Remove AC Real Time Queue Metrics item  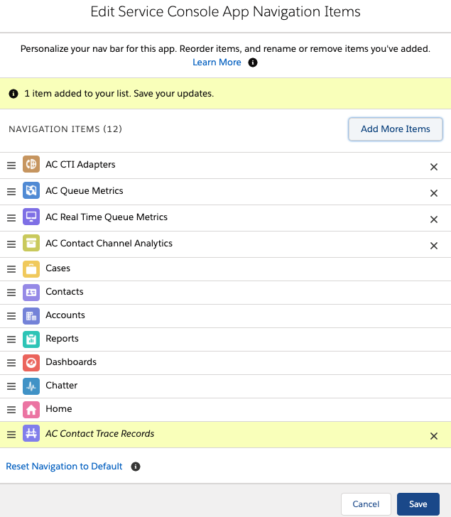tap(434, 219)
